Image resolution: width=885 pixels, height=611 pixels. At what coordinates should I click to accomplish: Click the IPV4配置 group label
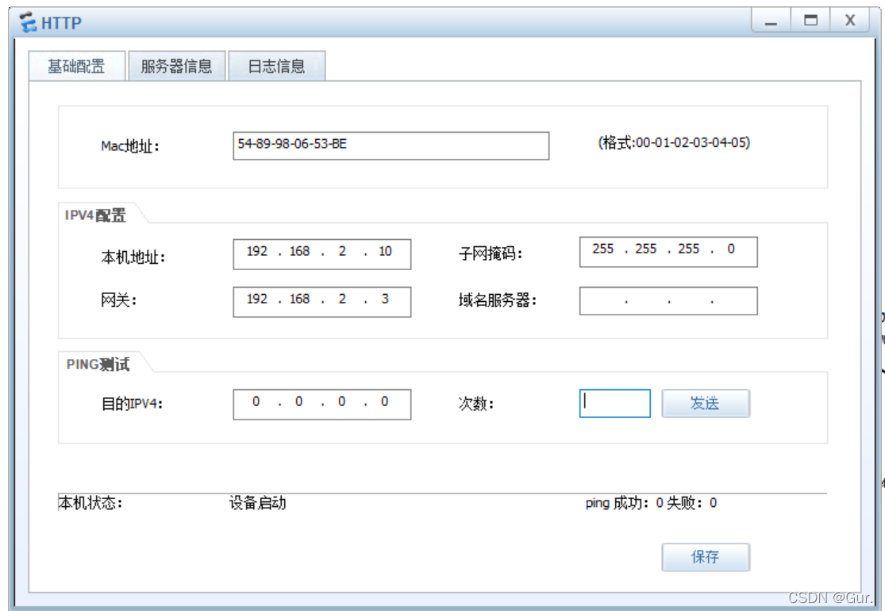94,215
